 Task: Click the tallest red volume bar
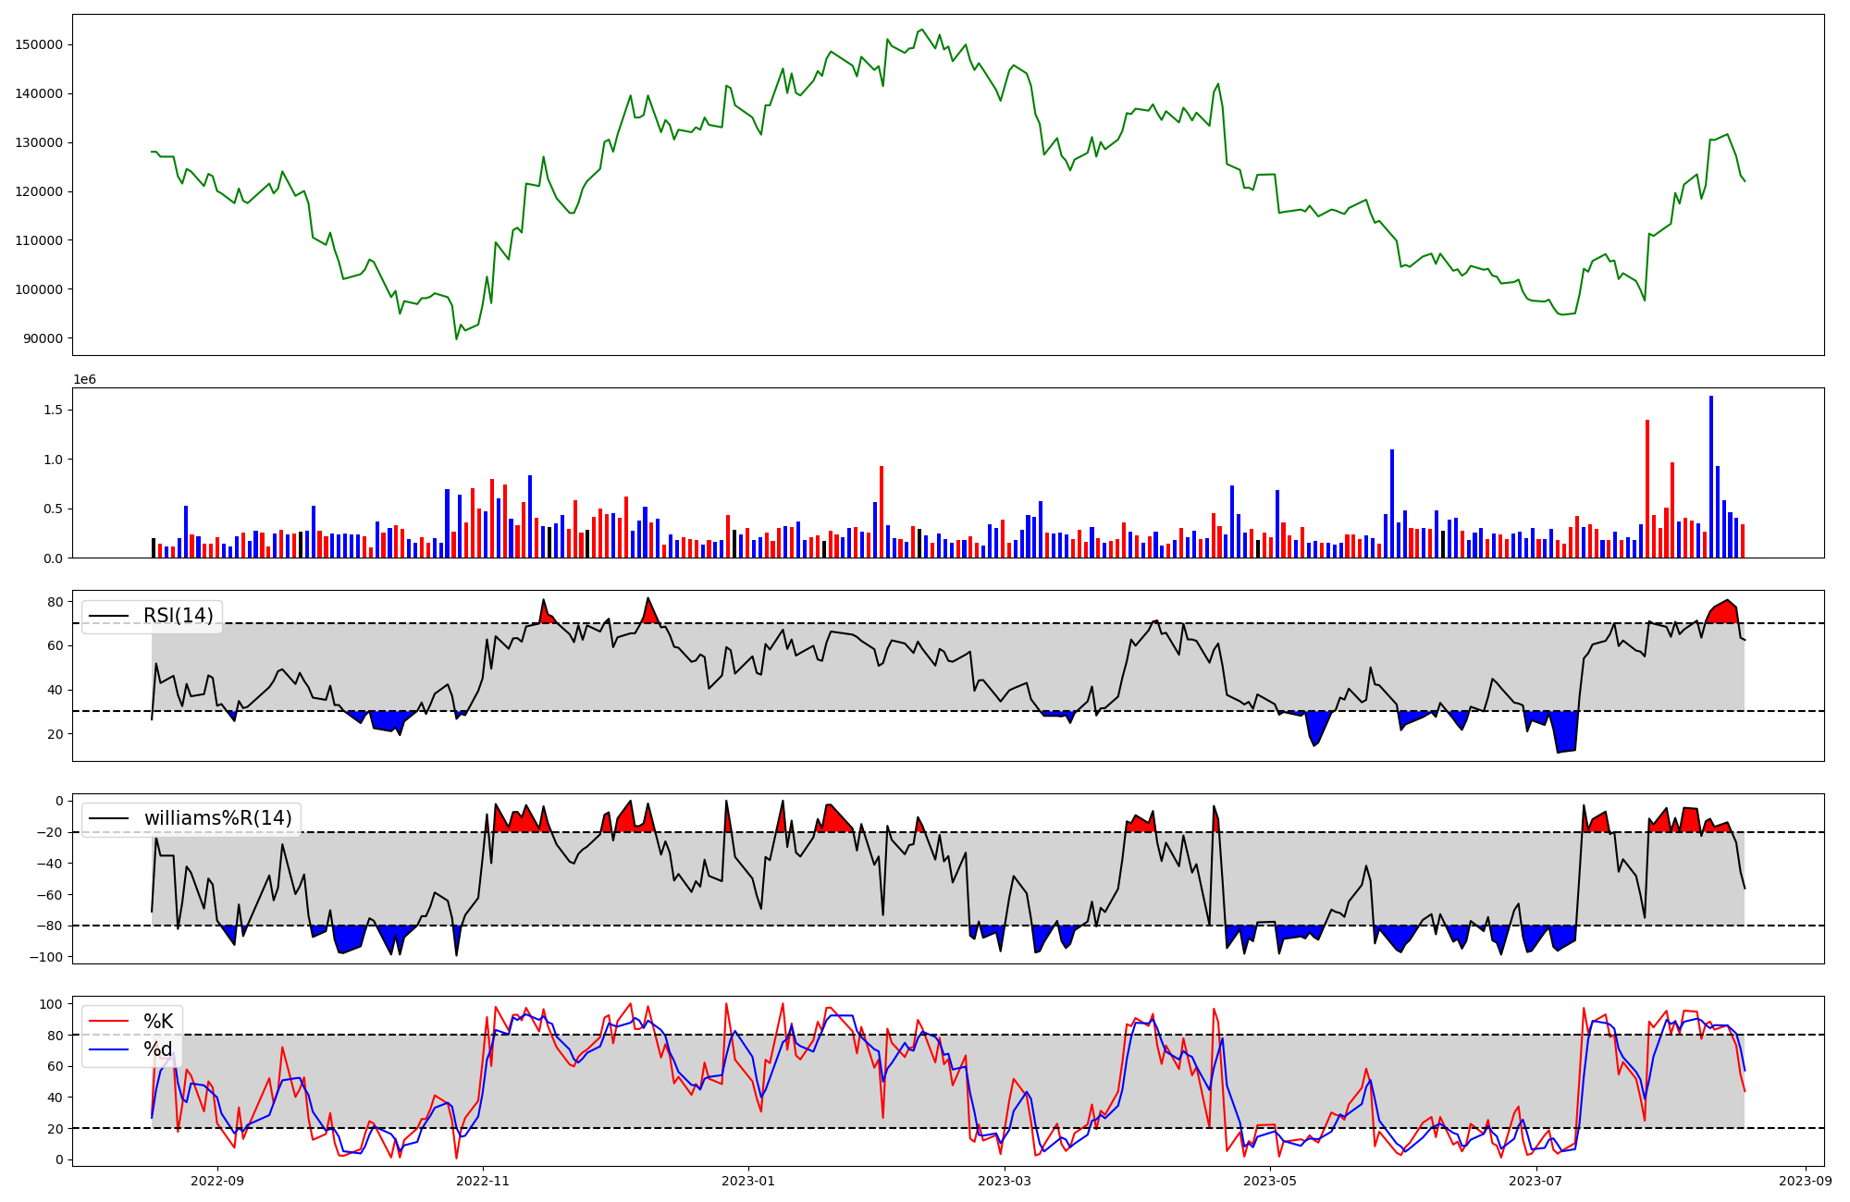(x=1647, y=488)
